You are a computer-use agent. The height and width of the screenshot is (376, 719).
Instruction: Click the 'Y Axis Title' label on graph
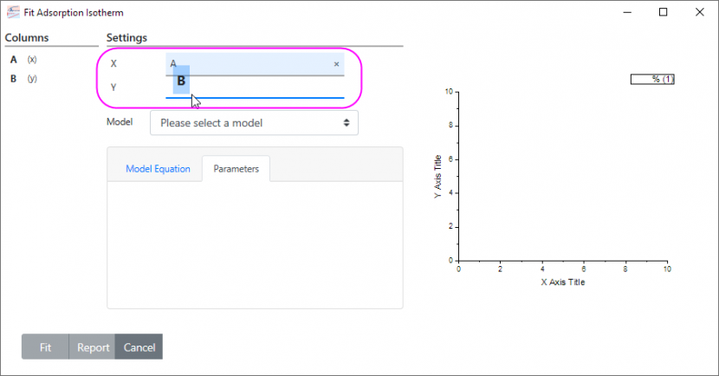[437, 177]
